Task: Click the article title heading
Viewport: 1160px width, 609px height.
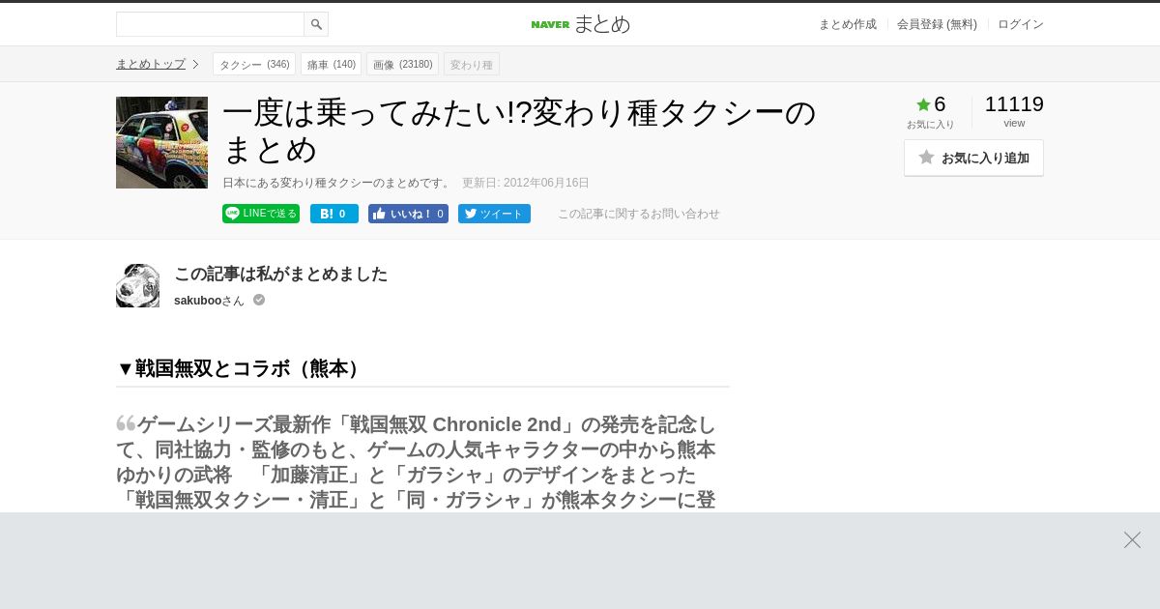Action: pos(520,130)
